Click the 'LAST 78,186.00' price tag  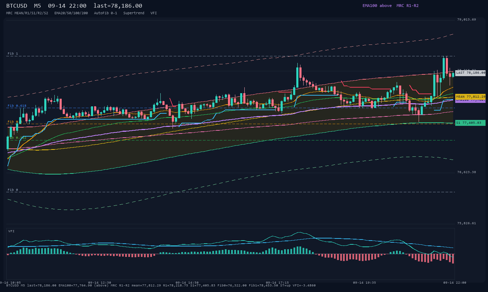[470, 73]
